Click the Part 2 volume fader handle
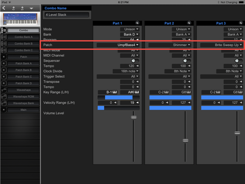Viewport: 245px width, 184px height. [186, 140]
